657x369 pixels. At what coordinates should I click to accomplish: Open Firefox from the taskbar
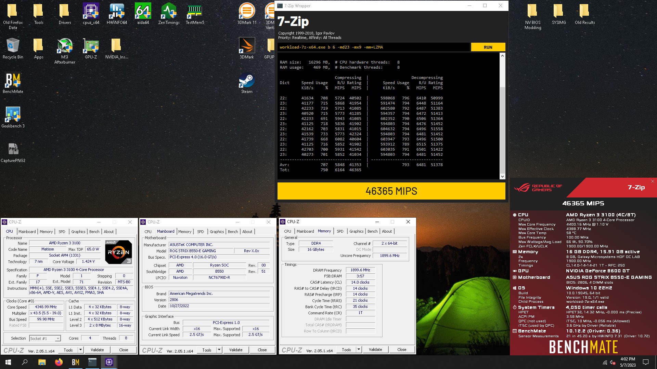[59, 362]
